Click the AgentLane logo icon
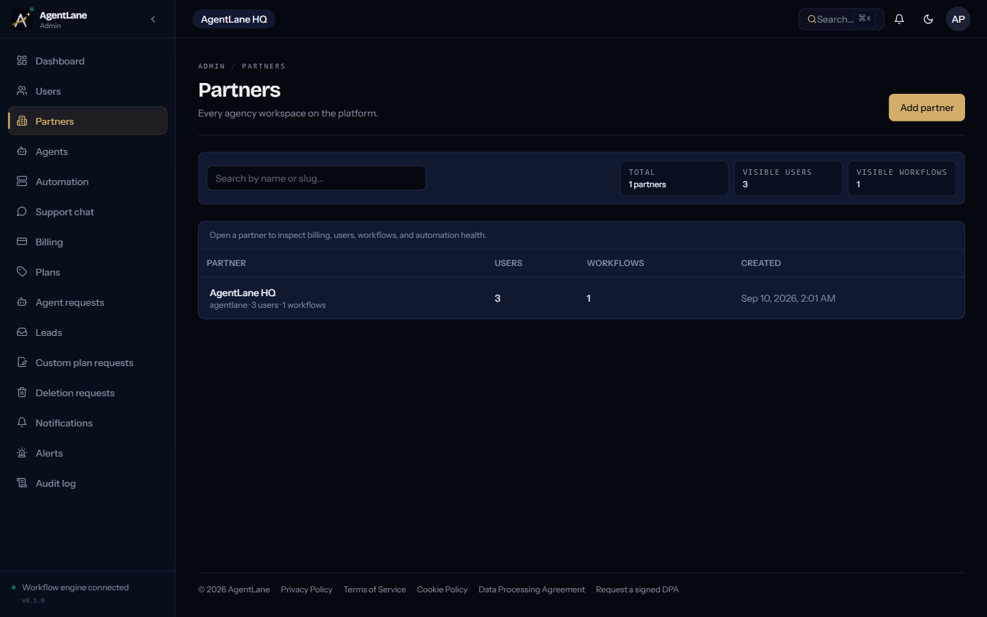 point(21,19)
